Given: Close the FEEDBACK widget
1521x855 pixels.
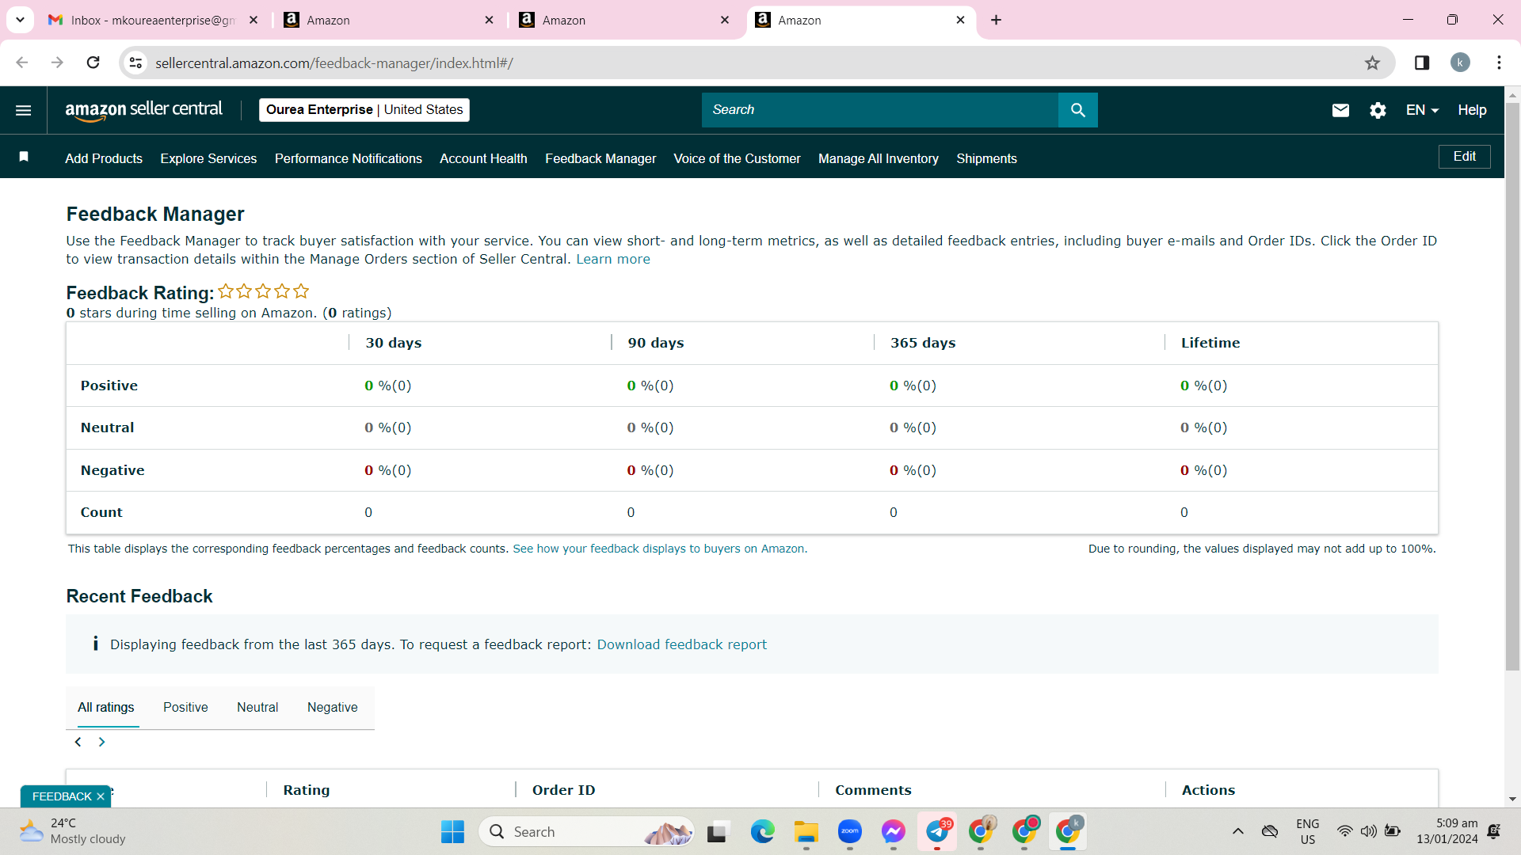Looking at the screenshot, I should tap(101, 796).
